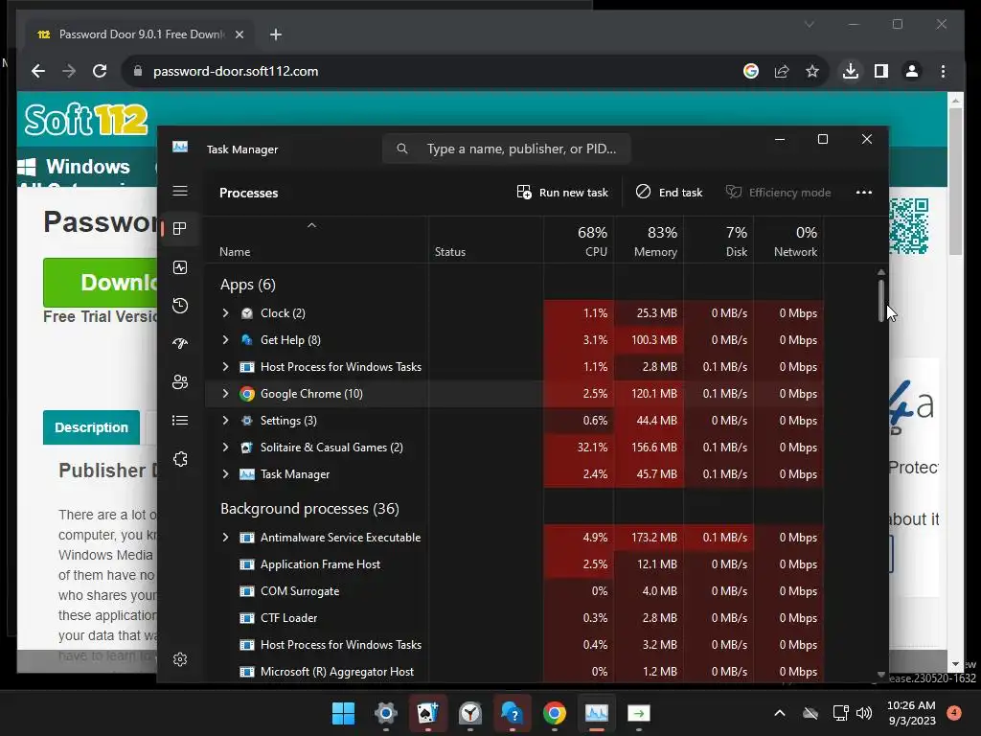
Task: Select Microsoft (R) Aggregator Host row
Action: [514, 672]
